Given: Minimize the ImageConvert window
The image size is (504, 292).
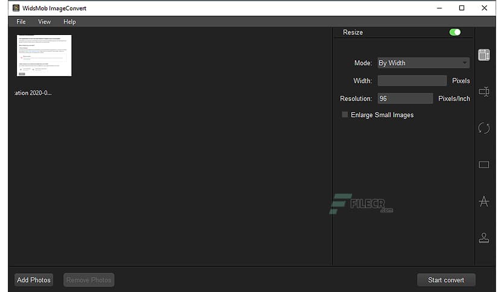Looking at the screenshot, I should [x=439, y=8].
